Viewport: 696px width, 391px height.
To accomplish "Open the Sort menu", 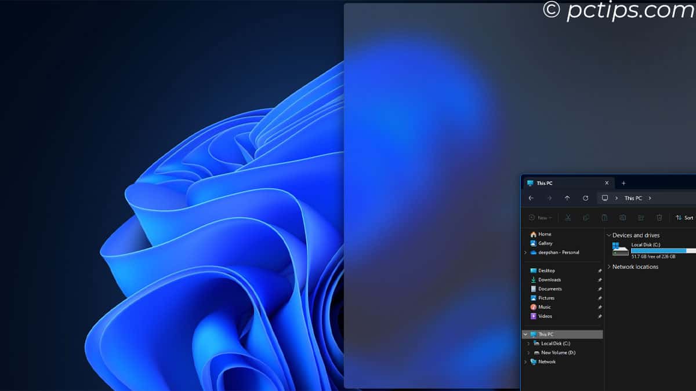I will (x=684, y=218).
